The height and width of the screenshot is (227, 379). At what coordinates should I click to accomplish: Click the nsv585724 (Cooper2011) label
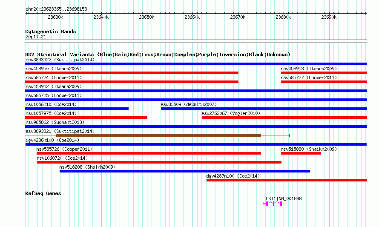54,78
